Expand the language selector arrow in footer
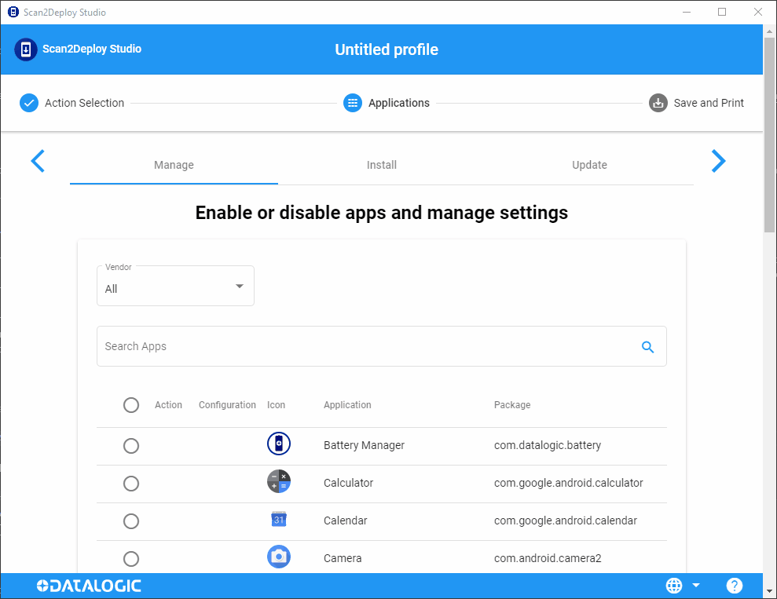777x599 pixels. pos(696,585)
